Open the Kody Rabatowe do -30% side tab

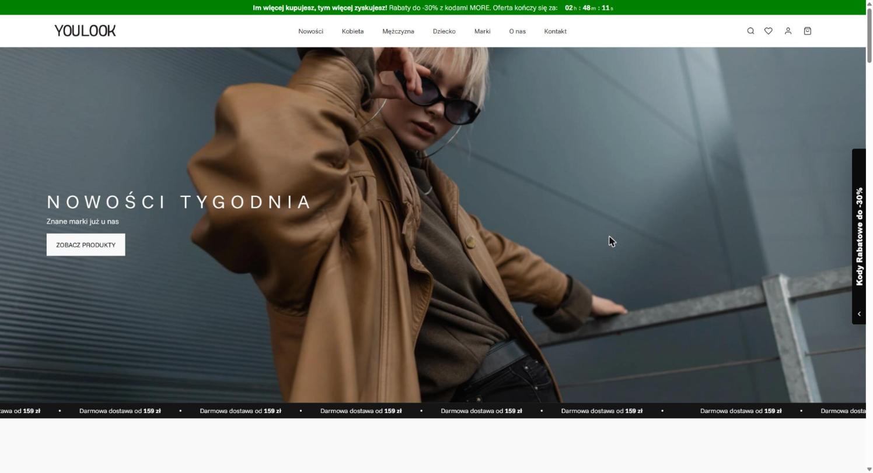pos(859,236)
